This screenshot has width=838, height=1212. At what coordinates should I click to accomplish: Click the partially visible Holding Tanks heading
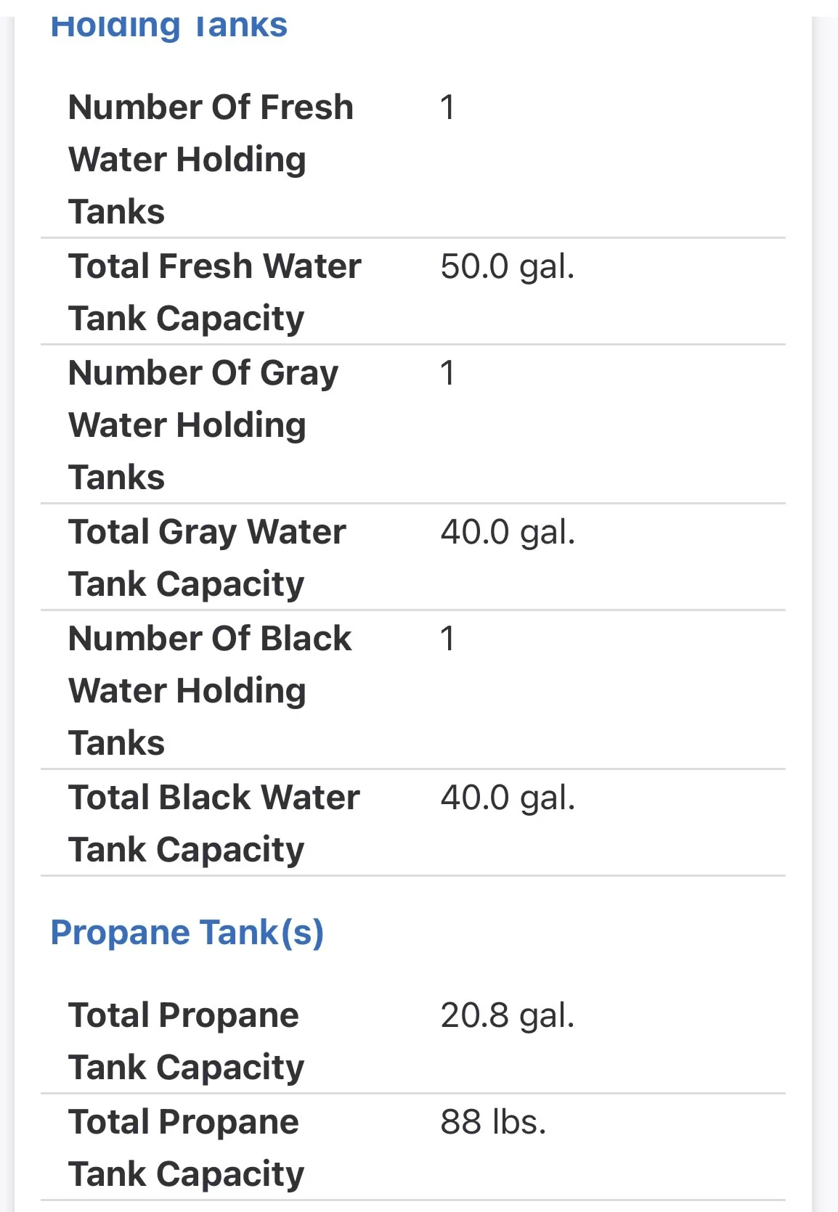168,26
